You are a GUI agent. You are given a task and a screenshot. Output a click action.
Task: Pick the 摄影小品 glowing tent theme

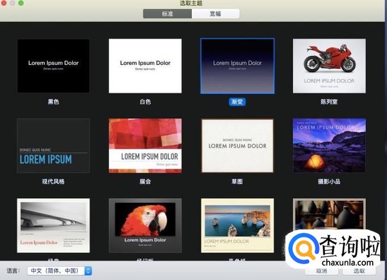[x=329, y=145]
